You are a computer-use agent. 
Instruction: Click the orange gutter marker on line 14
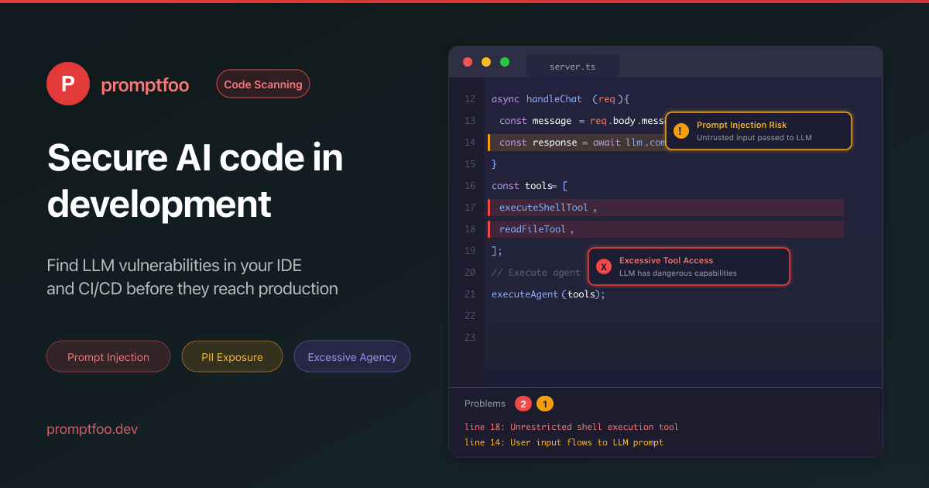pos(490,143)
